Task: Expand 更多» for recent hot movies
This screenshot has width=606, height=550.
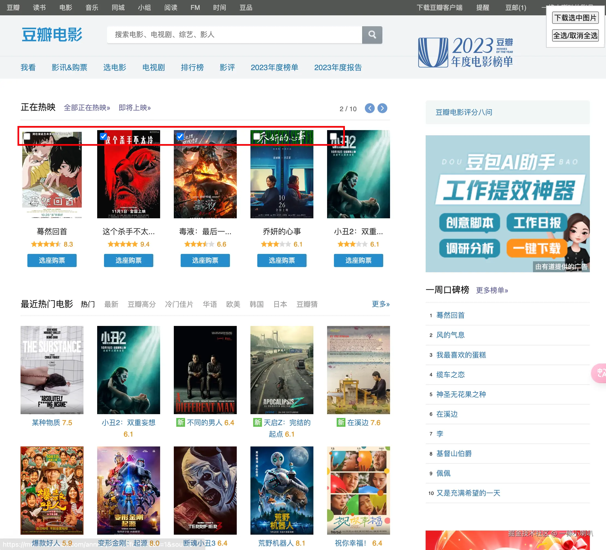Action: 380,304
